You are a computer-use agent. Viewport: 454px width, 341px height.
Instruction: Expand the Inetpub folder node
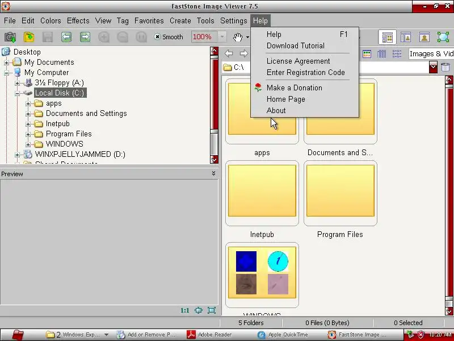click(x=28, y=124)
